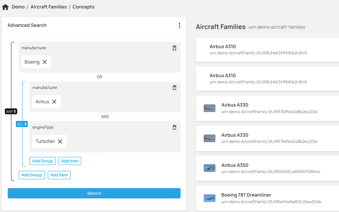
Task: Click the Airbus A350 thumbnail image
Action: click(x=210, y=168)
